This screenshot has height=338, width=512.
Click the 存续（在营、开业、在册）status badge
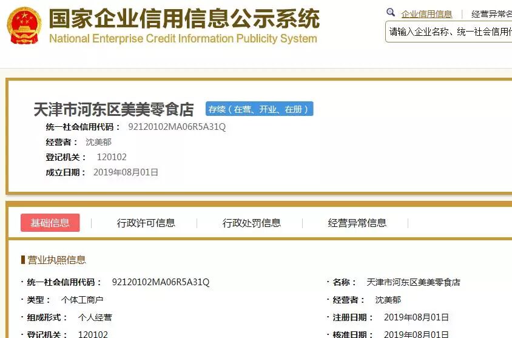[259, 109]
